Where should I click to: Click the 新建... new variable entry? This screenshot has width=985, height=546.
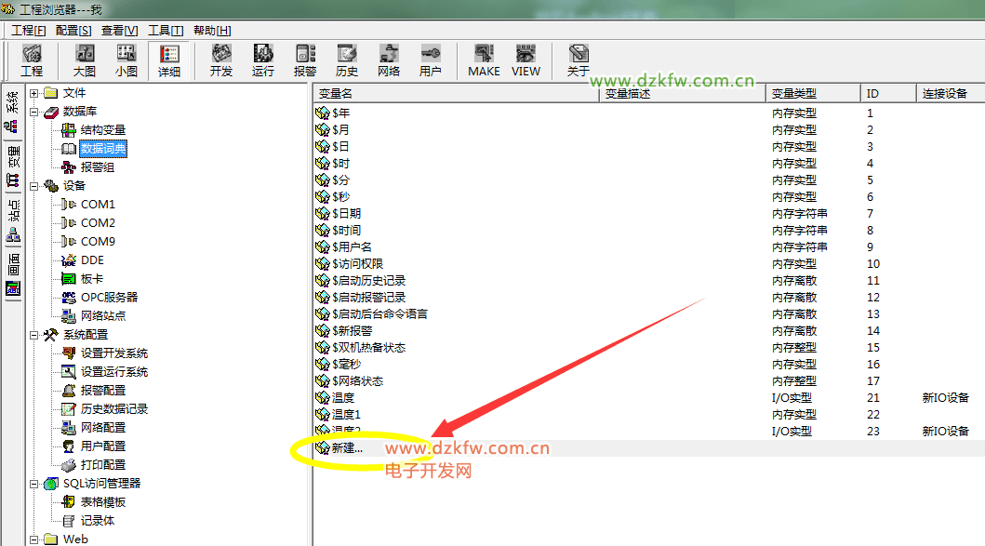(x=347, y=448)
